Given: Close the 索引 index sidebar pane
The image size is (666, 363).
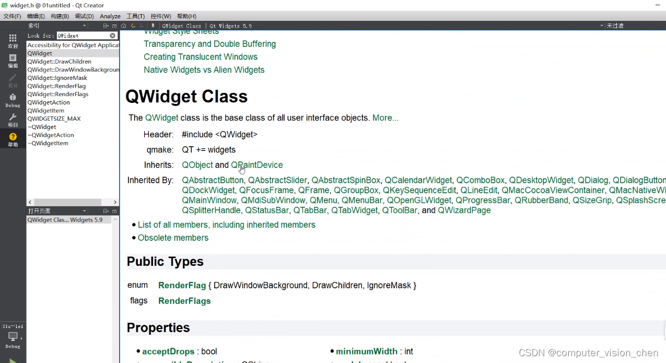Looking at the screenshot, I should [x=114, y=26].
